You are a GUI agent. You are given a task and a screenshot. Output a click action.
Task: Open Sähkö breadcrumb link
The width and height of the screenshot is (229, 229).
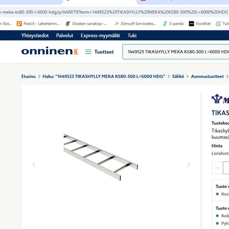coord(178,76)
